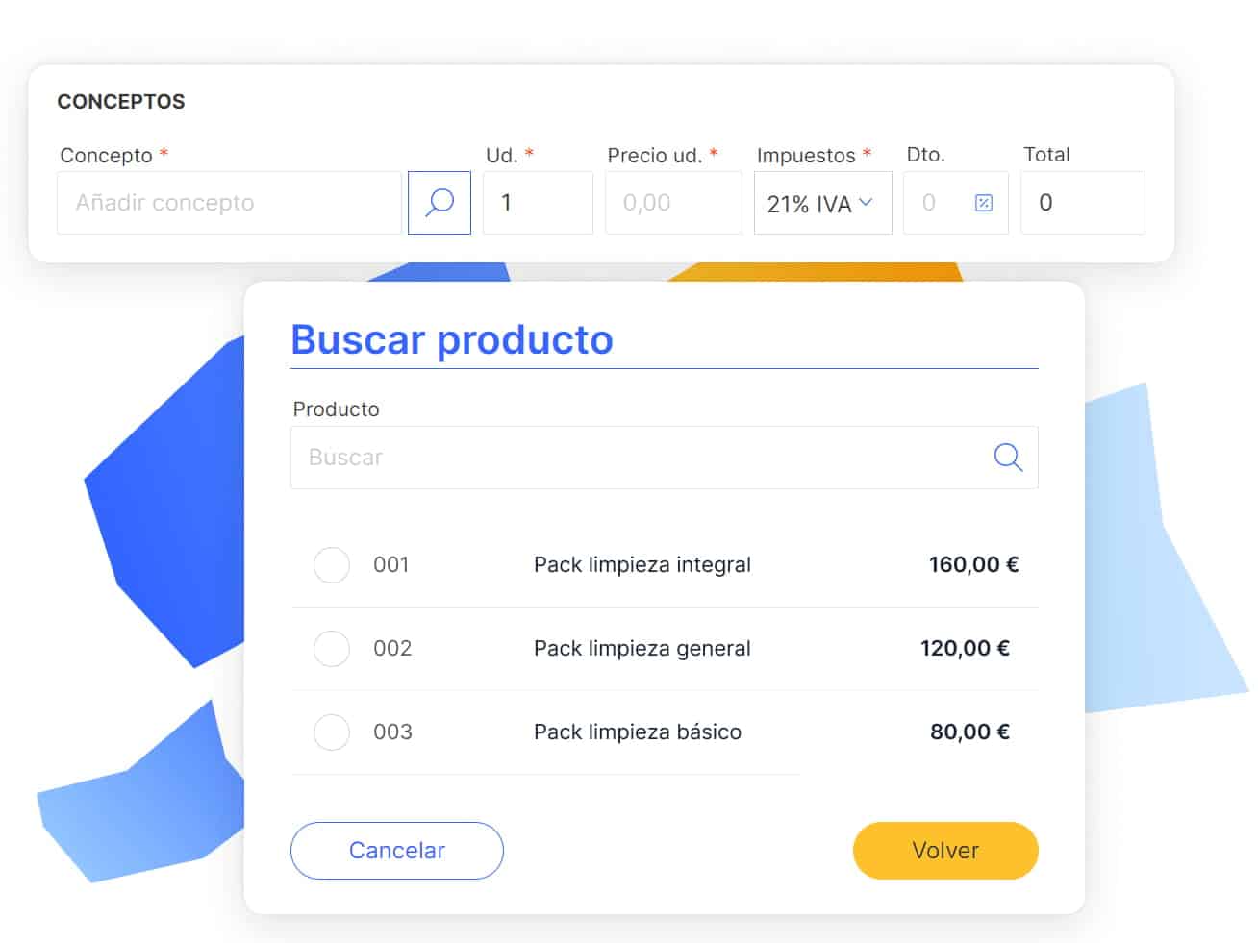The width and height of the screenshot is (1258, 943).
Task: Focus the Buscar product search field
Action: pos(635,458)
